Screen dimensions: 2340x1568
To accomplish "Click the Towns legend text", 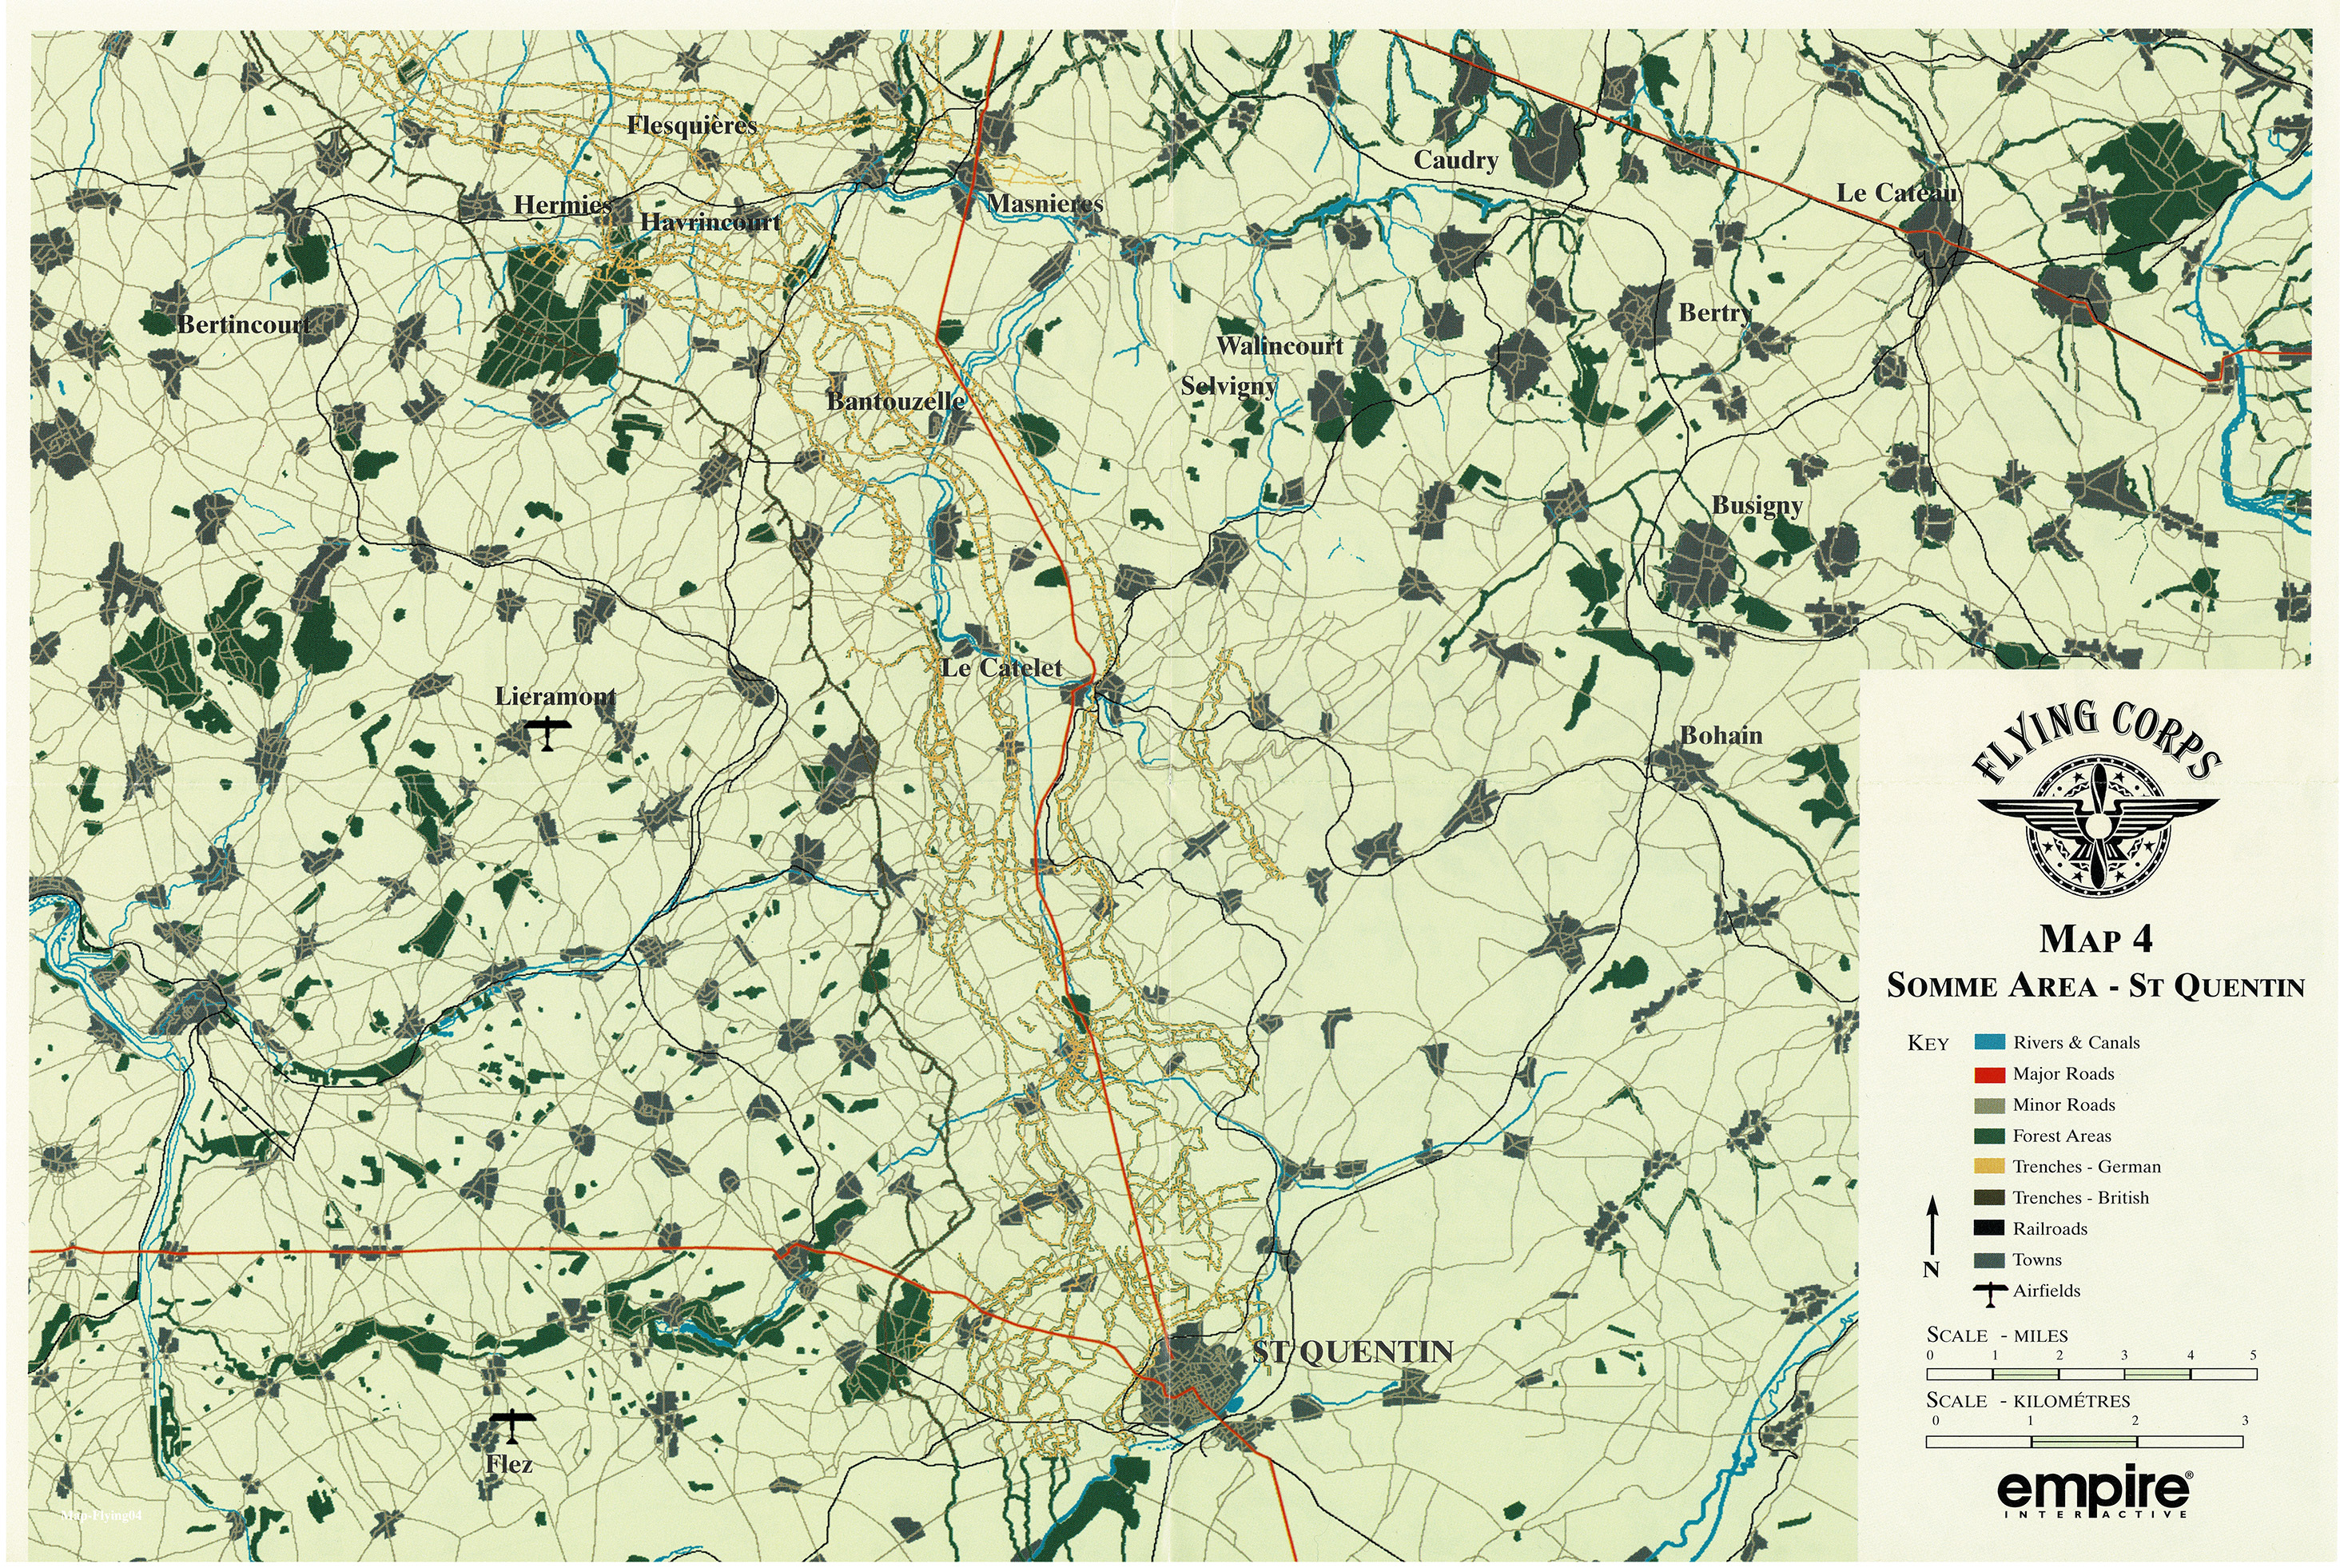I will point(2037,1260).
